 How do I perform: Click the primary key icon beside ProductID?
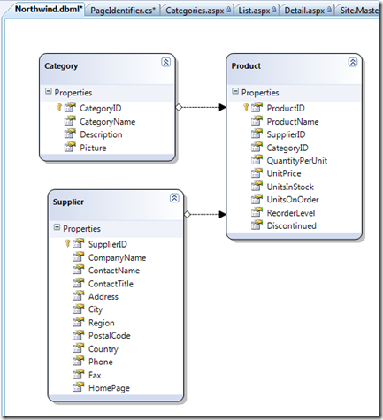pyautogui.click(x=246, y=107)
